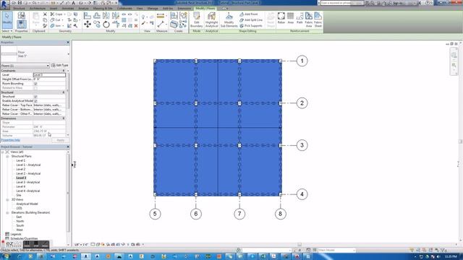Choose the Move tool
Viewport: 463px width, 260px height.
click(x=88, y=25)
